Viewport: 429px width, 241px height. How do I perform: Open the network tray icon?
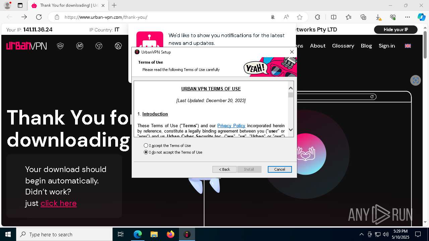(x=378, y=234)
